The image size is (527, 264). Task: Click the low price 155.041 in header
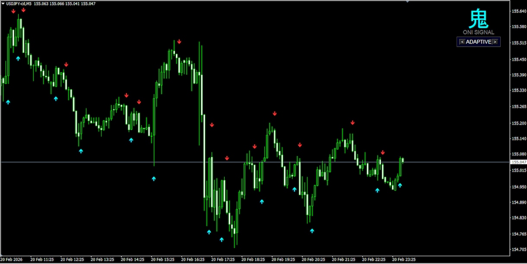(73, 3)
